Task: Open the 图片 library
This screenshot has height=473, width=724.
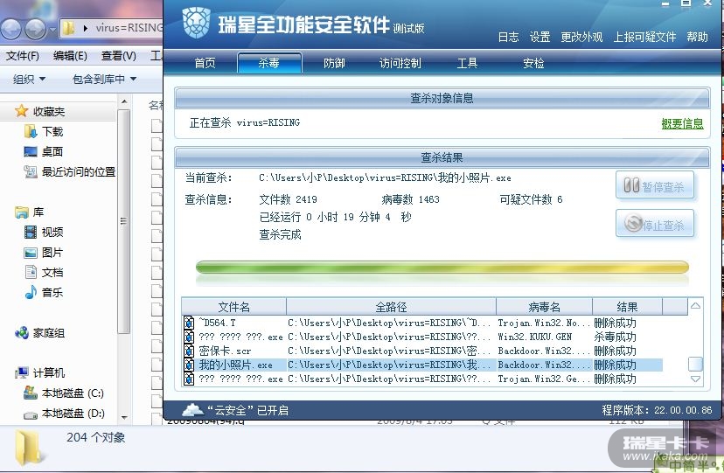Action: [52, 253]
